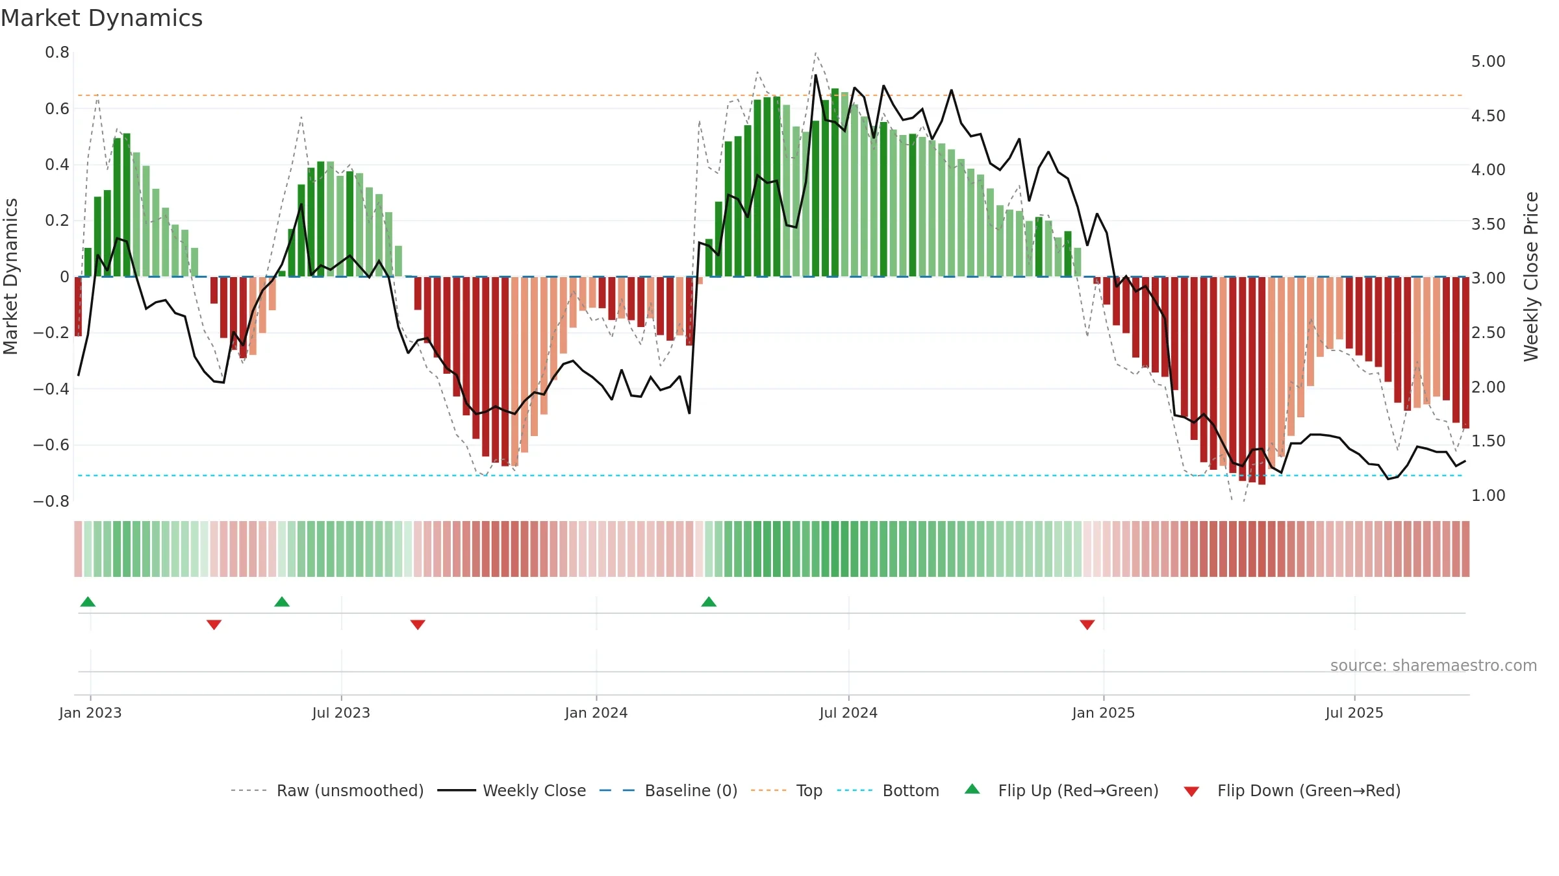This screenshot has height=876, width=1559.
Task: Toggle the Flip Down (Green→Red) legend entry
Action: 1292,791
